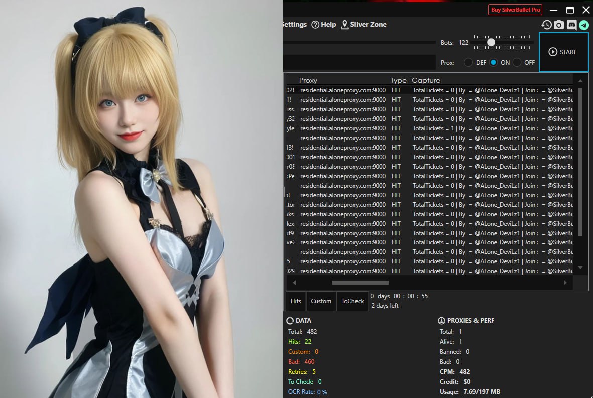This screenshot has height=398, width=593.
Task: Select the DEF proxy radio button
Action: coord(468,63)
